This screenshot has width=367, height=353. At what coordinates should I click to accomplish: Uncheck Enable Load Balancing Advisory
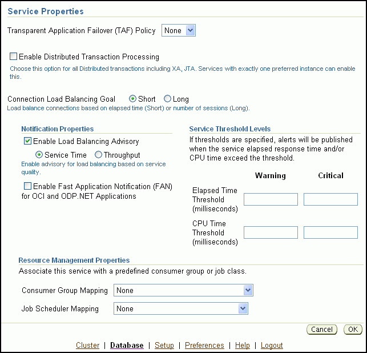27,141
